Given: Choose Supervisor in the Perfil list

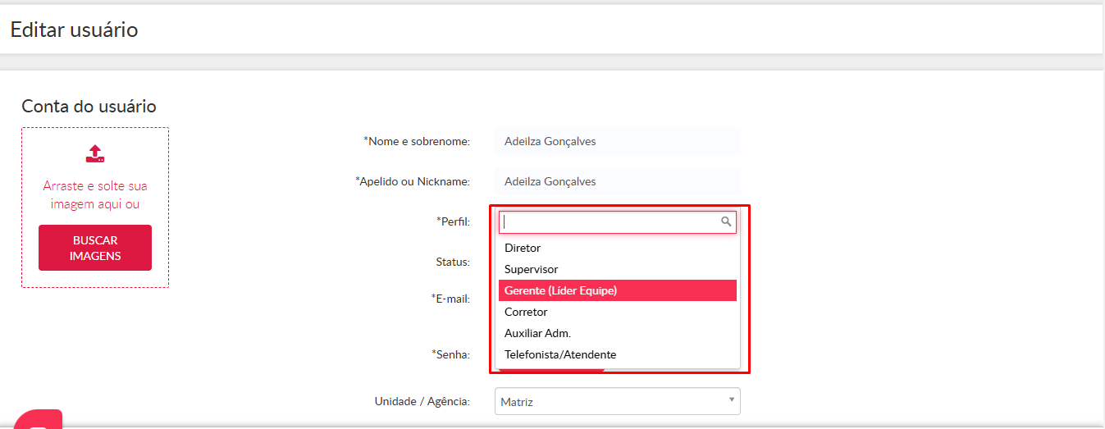Looking at the screenshot, I should pyautogui.click(x=618, y=269).
